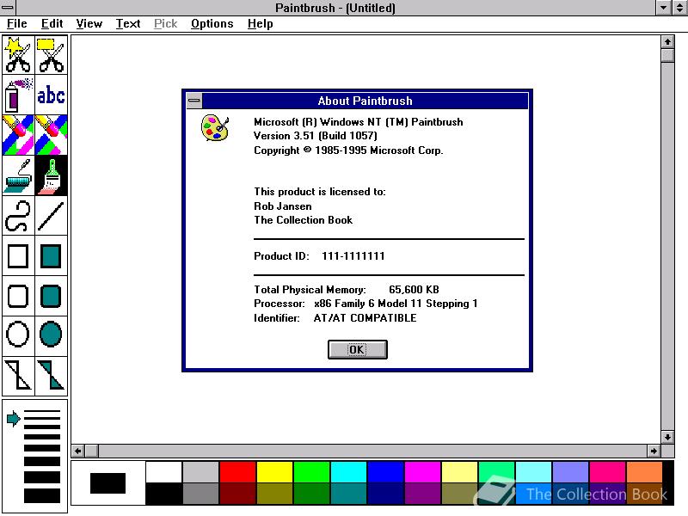Viewport: 688px width, 516px height.
Task: Pick the olive color swatch
Action: coord(274,493)
